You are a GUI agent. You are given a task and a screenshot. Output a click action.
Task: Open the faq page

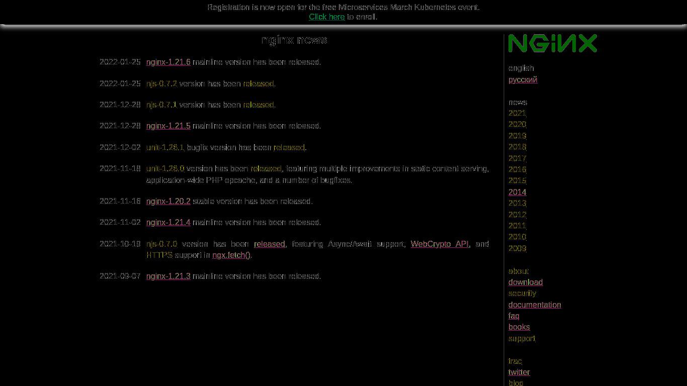[513, 316]
